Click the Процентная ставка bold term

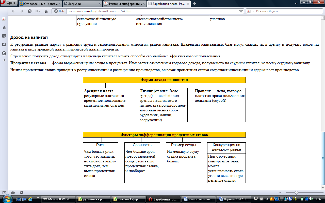28,63
